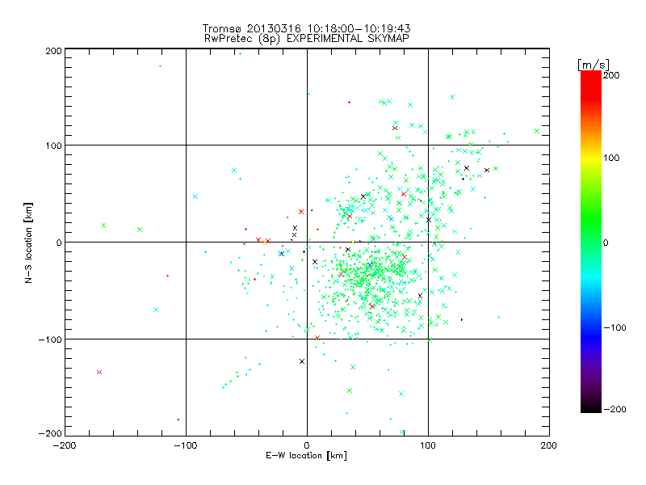Click the y-axis tick label 200
646x485 pixels.
pos(54,51)
